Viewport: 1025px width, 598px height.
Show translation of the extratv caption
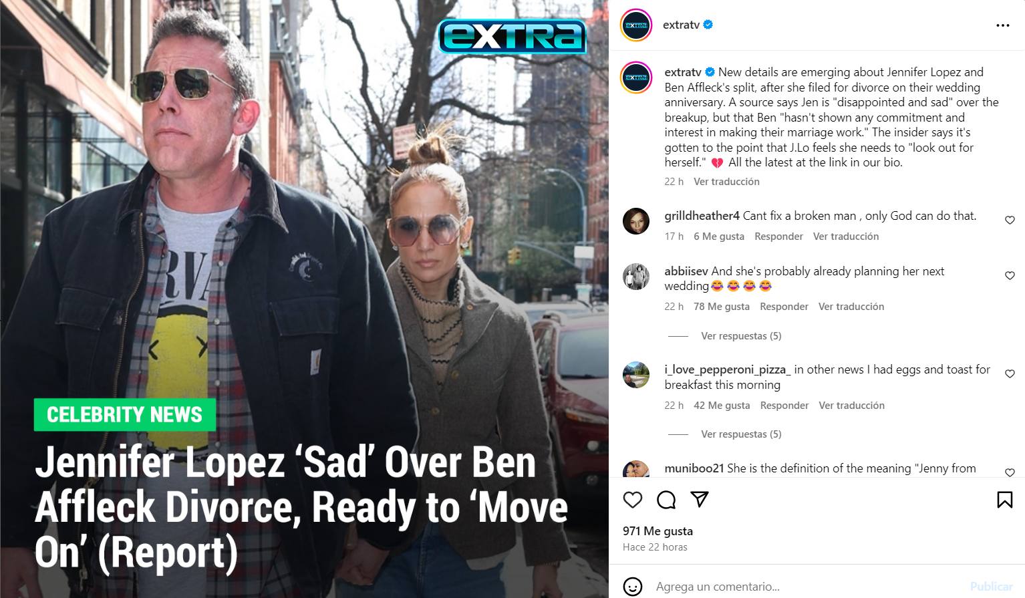point(726,182)
